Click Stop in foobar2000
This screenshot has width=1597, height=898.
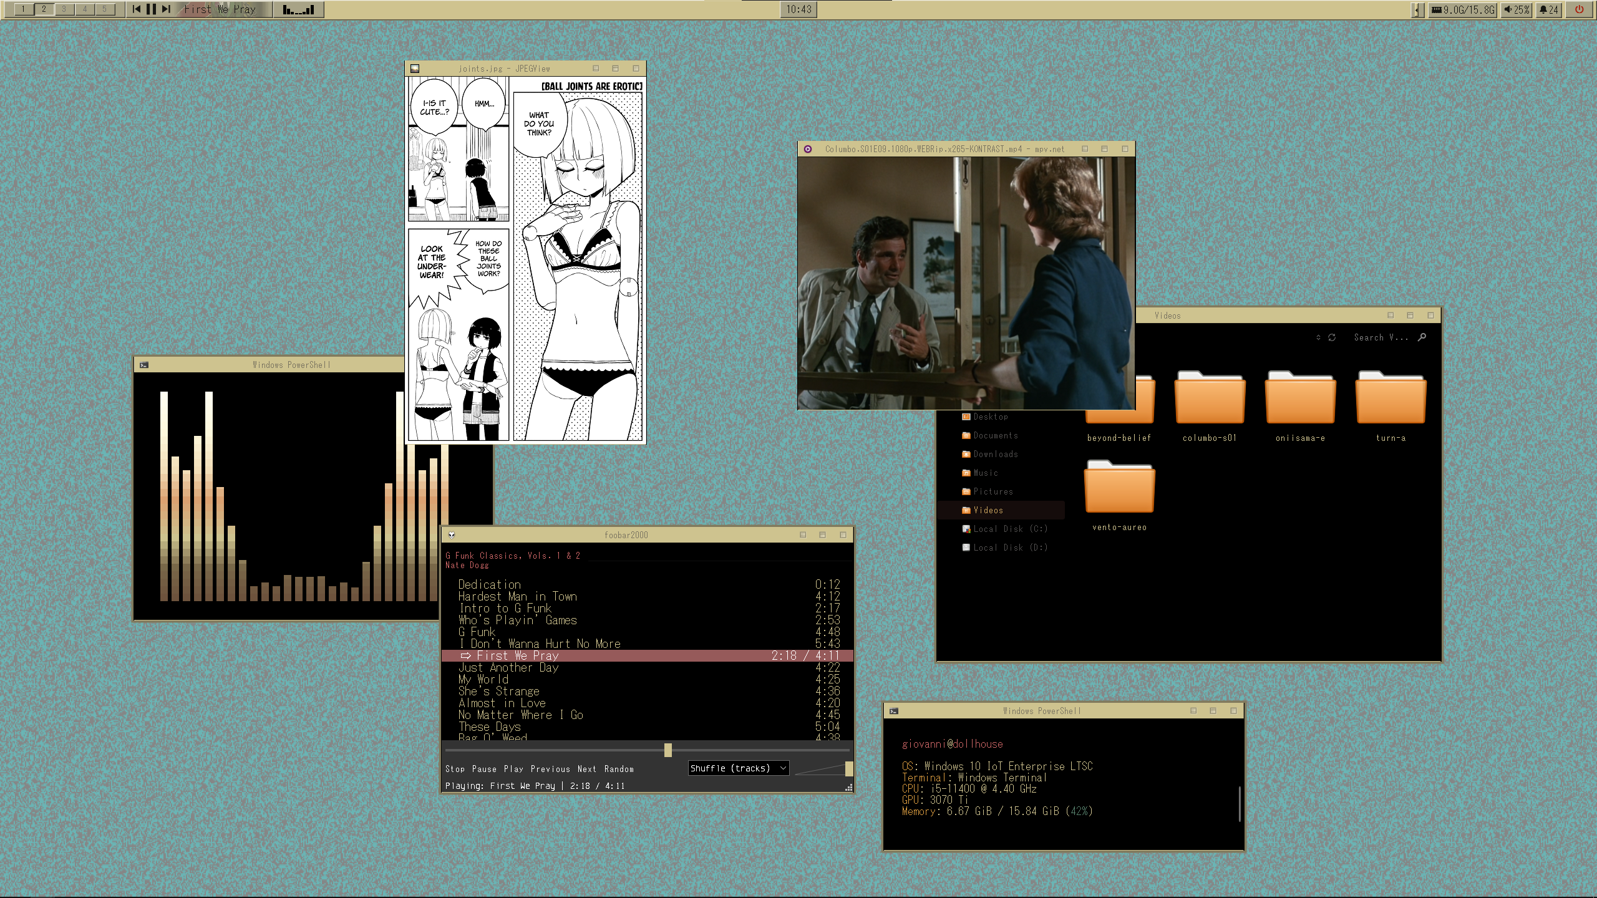pyautogui.click(x=455, y=769)
